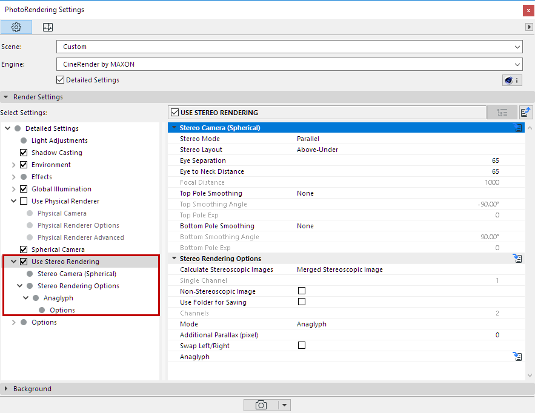
Task: Select Options under Anaglyph in tree
Action: [x=62, y=310]
